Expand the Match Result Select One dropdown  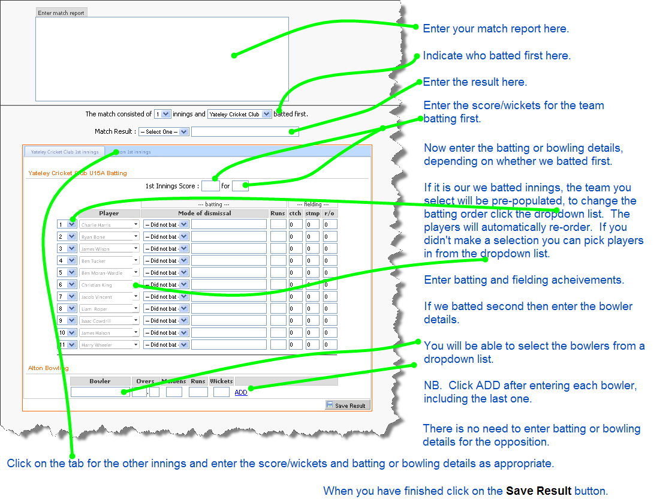click(x=164, y=131)
